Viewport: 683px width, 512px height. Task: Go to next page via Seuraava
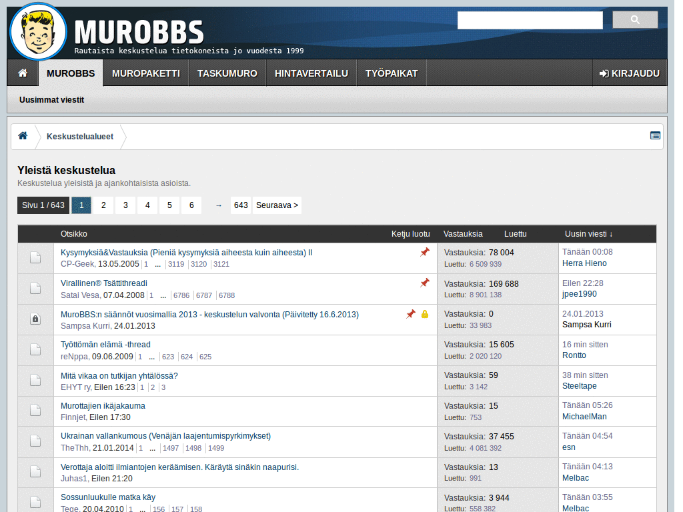pos(276,205)
